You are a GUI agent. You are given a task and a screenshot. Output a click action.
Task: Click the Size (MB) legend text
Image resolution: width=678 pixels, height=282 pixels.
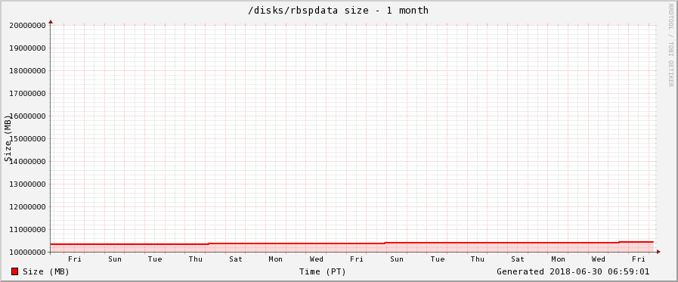pos(46,272)
